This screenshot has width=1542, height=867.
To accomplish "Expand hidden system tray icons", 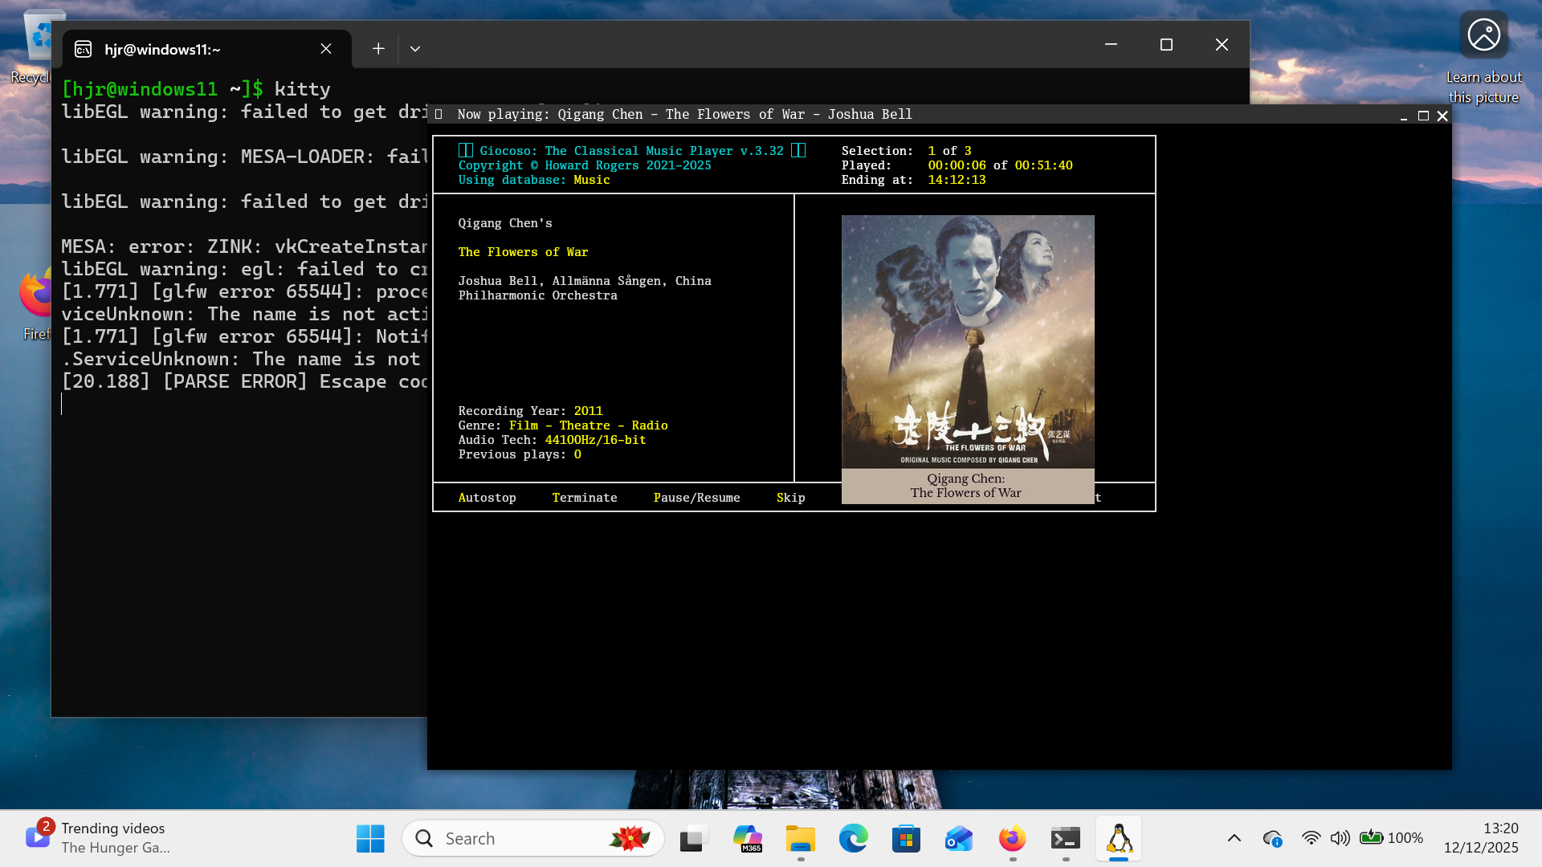I will pos(1234,837).
